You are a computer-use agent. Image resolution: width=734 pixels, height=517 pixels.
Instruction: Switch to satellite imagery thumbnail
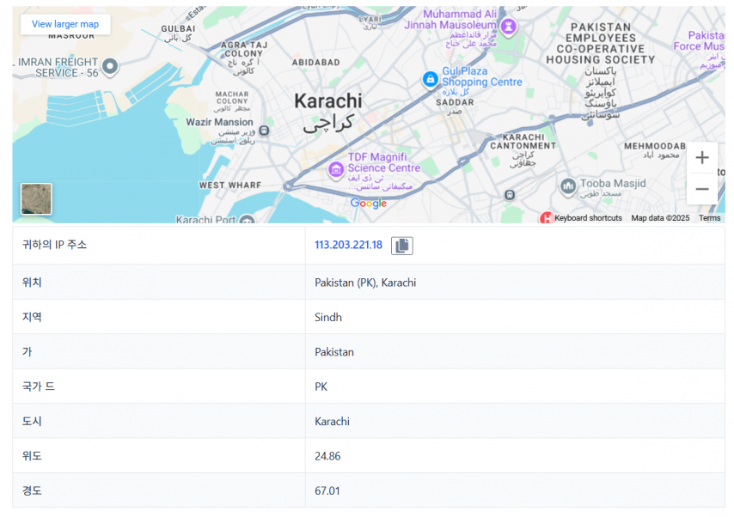[36, 198]
